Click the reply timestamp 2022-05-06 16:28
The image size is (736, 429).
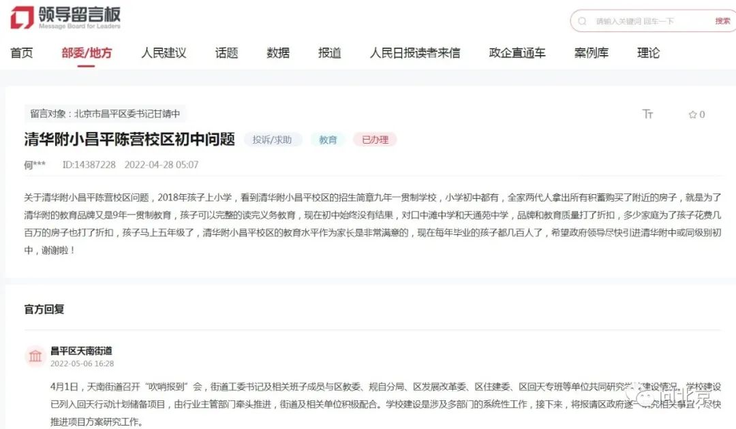coord(82,364)
